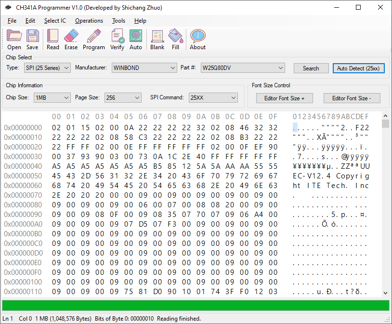This screenshot has width=392, height=324.
Task: Click byte D5 in row 0x000000A0
Action: point(143,224)
